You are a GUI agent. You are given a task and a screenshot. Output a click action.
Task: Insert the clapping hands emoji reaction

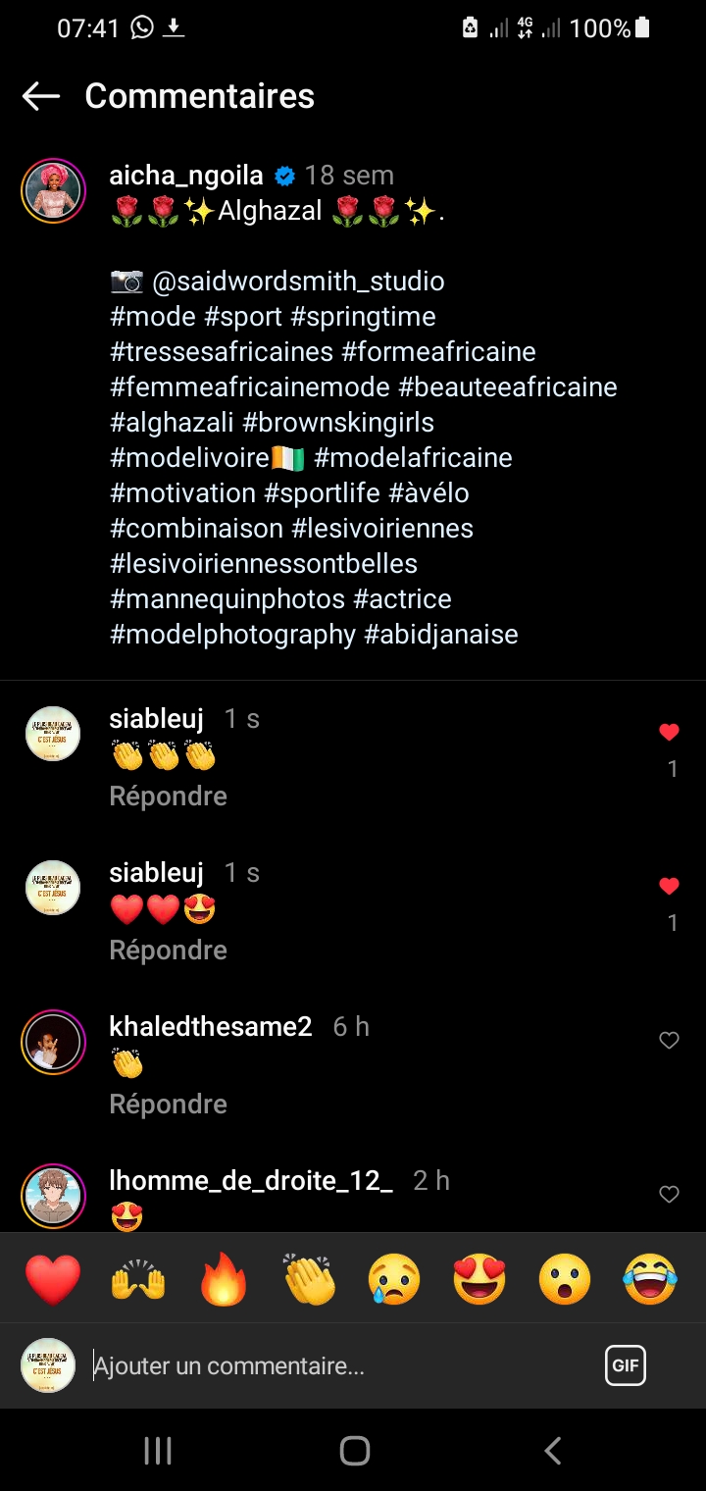pos(310,1280)
